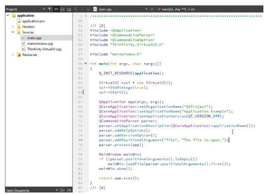The image size is (270, 195).
Task: Click the '#include "mainwindow.h"' line
Action: click(x=116, y=54)
